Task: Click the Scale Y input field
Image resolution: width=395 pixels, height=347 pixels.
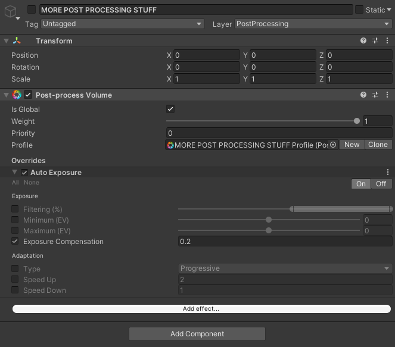Action: [283, 79]
